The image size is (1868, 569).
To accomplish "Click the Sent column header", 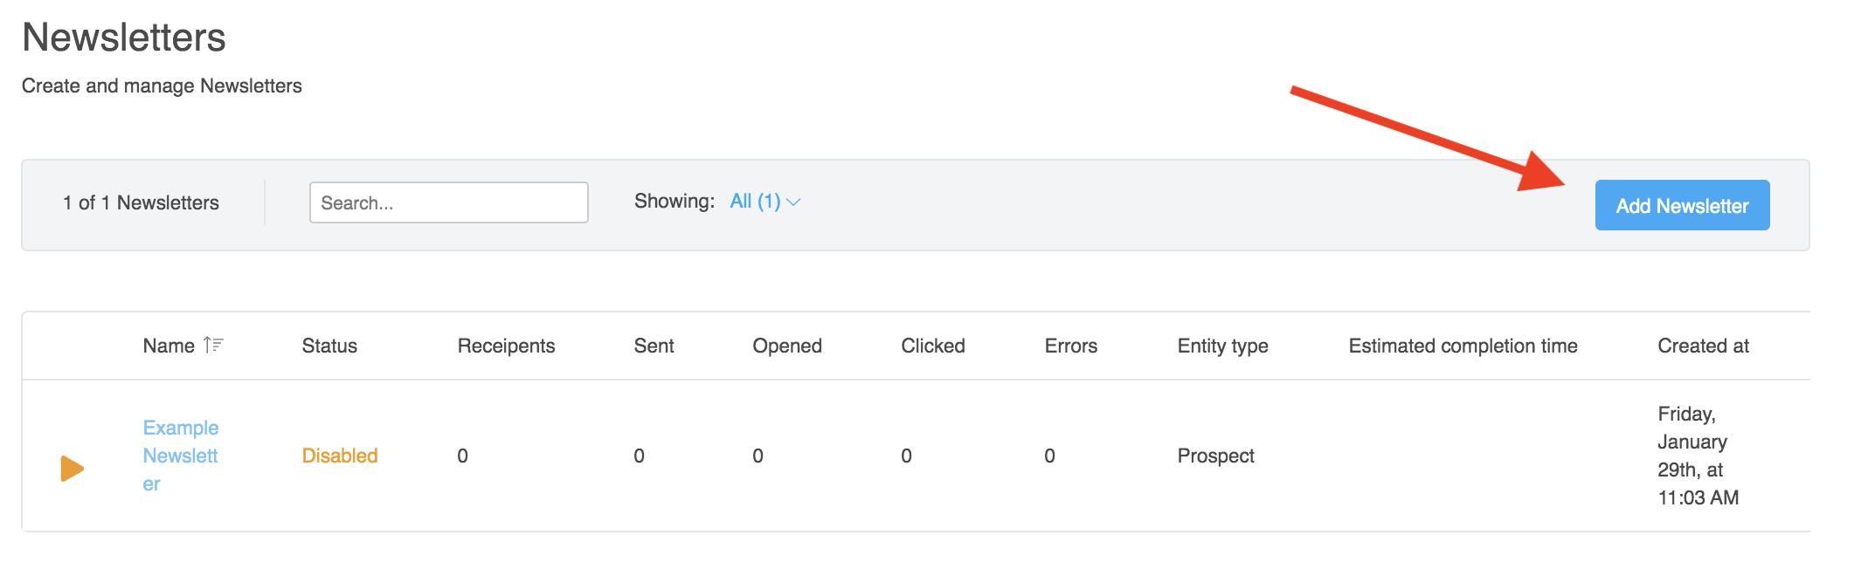I will (x=654, y=346).
